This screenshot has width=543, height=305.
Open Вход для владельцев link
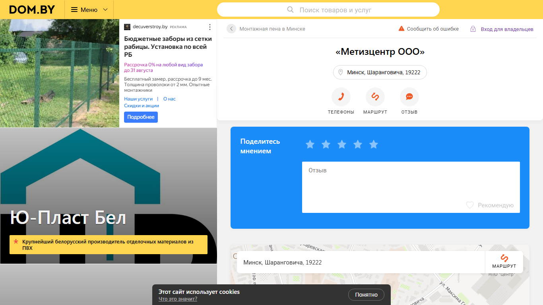[507, 29]
